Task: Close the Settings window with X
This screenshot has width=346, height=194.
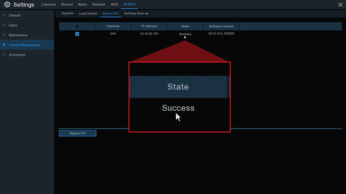Action: coord(340,4)
